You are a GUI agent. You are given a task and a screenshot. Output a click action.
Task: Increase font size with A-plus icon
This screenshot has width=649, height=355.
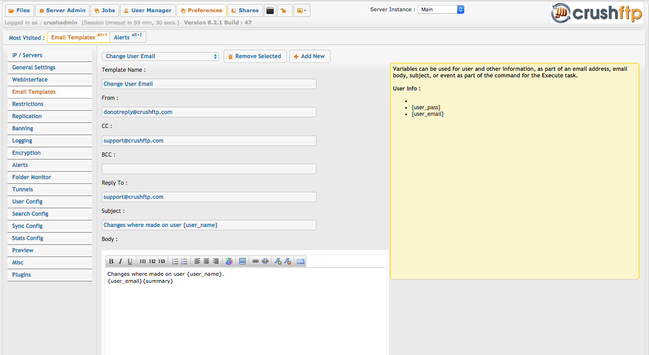tap(278, 261)
